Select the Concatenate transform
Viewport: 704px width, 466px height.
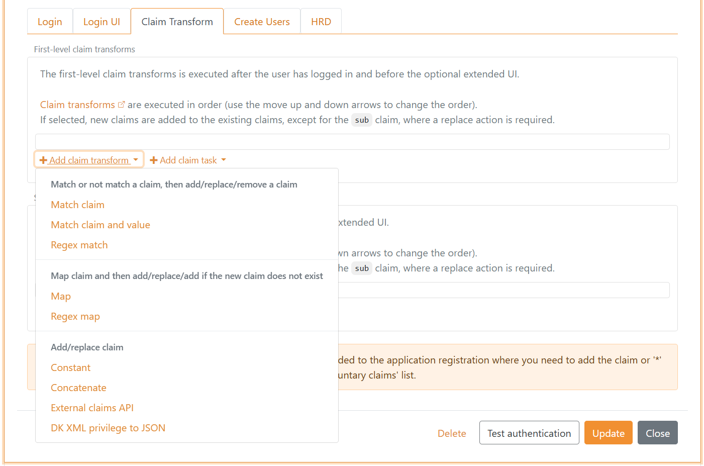78,388
